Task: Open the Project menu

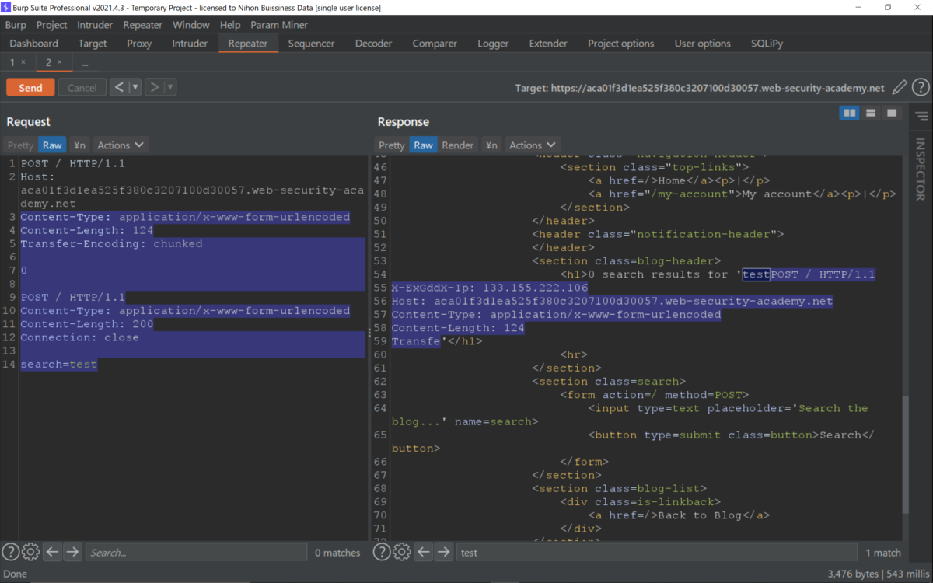Action: [x=51, y=25]
